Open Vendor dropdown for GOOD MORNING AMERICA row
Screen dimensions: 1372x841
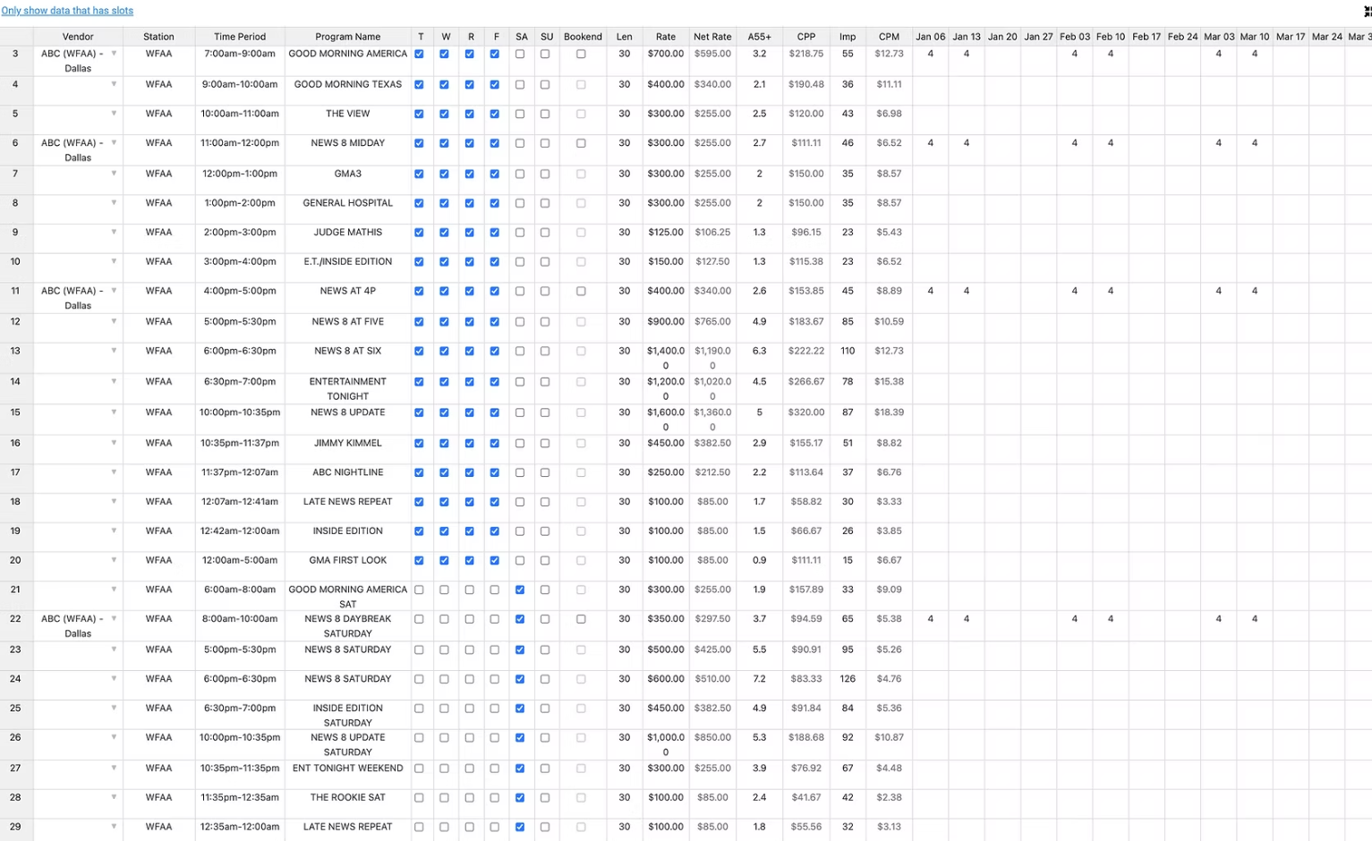click(x=115, y=54)
